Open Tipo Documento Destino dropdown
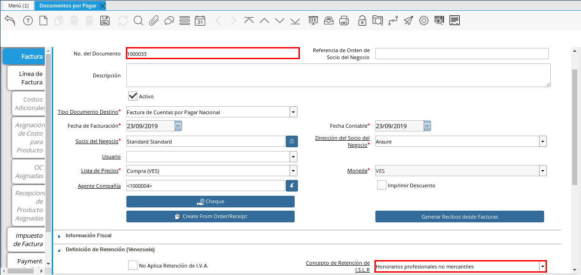The image size is (581, 275). [x=293, y=112]
